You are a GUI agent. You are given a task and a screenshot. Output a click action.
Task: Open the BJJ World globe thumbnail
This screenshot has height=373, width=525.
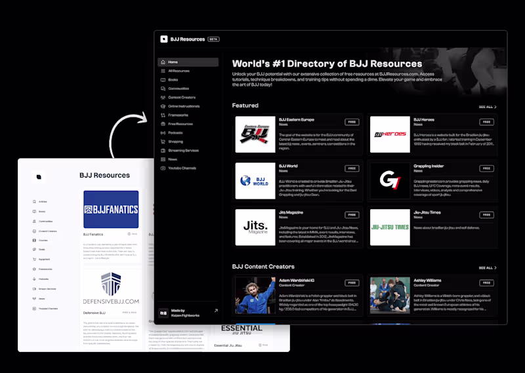pyautogui.click(x=255, y=181)
